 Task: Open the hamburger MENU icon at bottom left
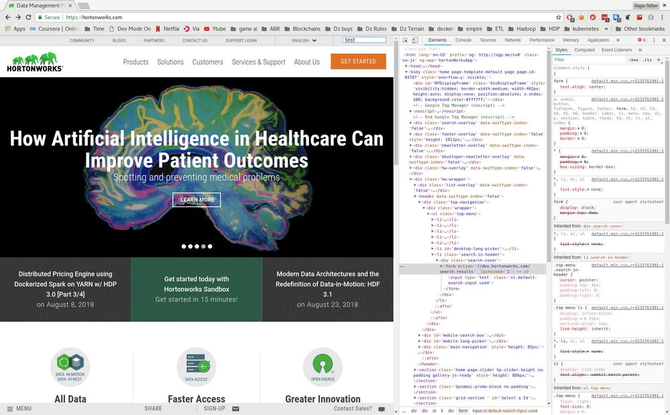click(9, 408)
